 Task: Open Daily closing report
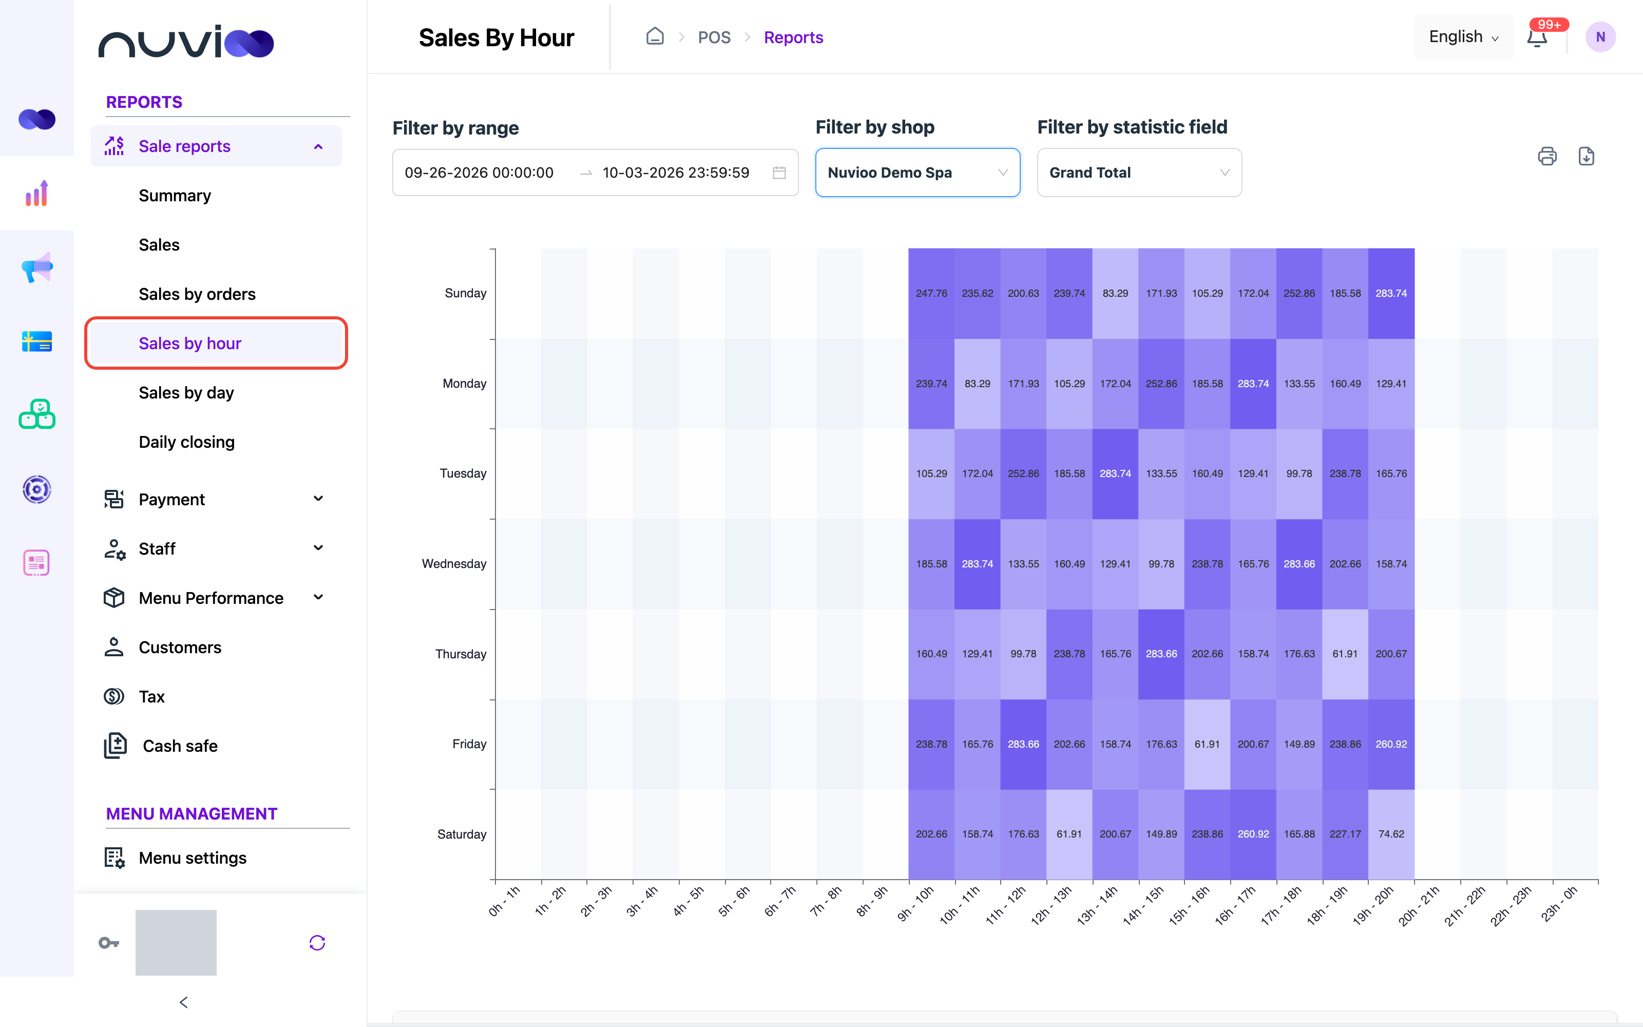point(186,442)
